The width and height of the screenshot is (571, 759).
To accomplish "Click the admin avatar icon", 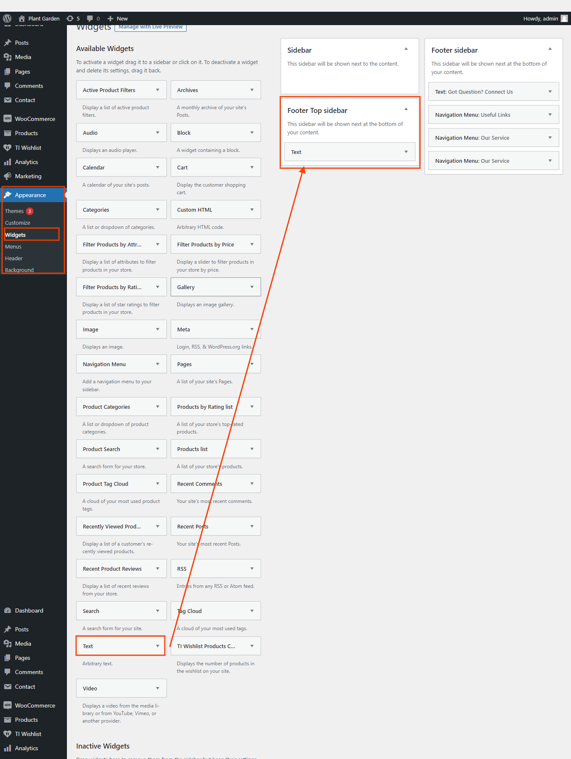I will pos(564,18).
